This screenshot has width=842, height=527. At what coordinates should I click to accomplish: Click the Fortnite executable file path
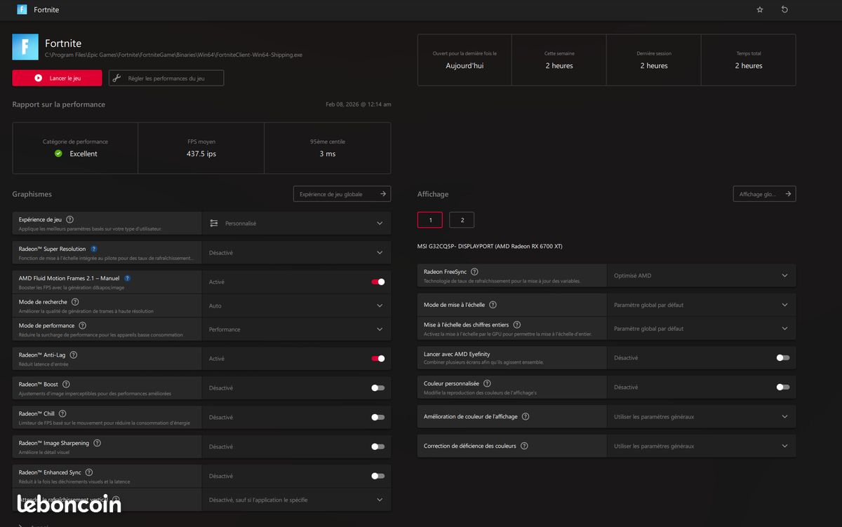174,55
